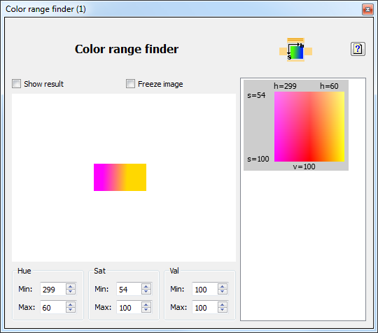
Task: Click the Val Max input field
Action: (x=205, y=307)
